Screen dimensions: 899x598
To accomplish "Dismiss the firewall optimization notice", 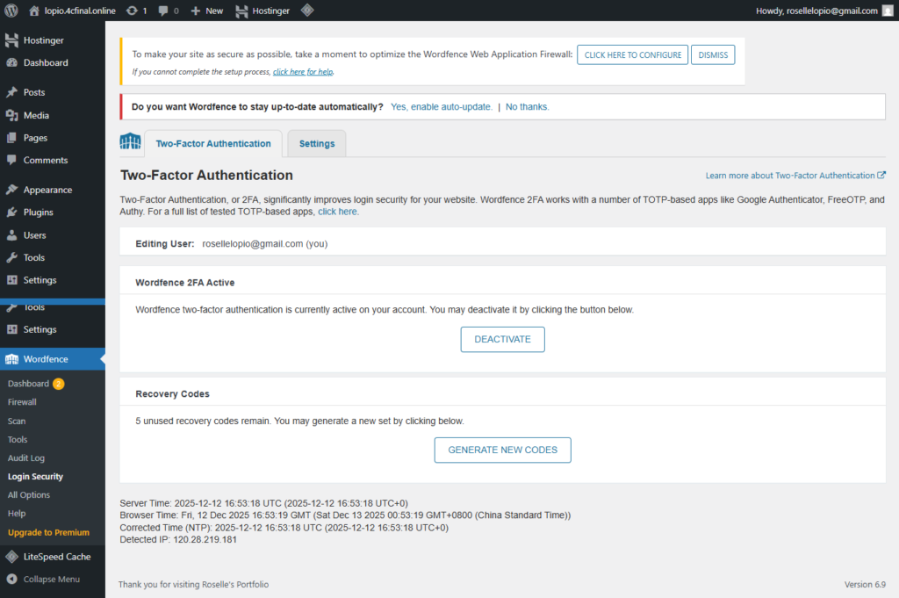I will pos(713,54).
